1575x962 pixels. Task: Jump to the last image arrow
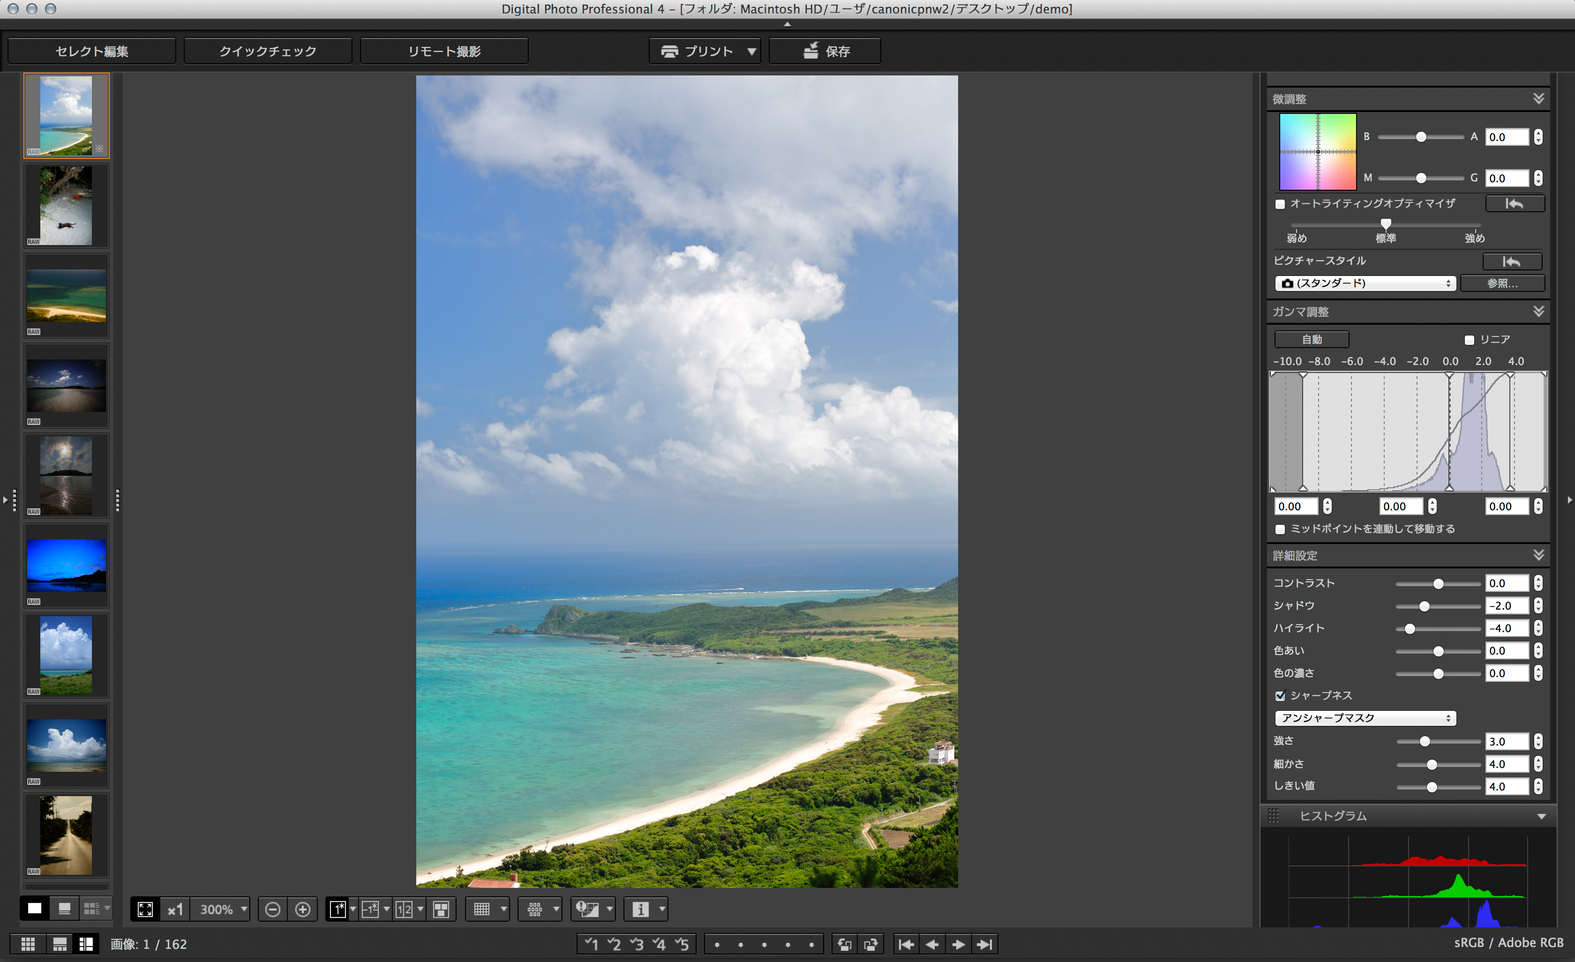pos(985,944)
